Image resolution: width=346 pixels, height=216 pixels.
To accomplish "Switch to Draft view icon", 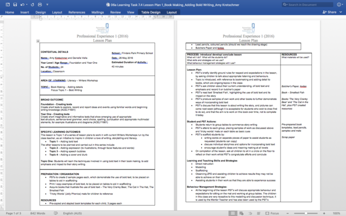I will [x=259, y=213].
